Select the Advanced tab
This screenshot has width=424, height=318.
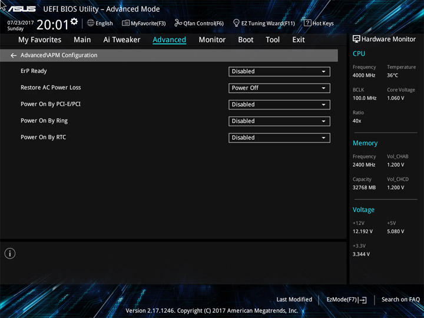[x=169, y=40]
